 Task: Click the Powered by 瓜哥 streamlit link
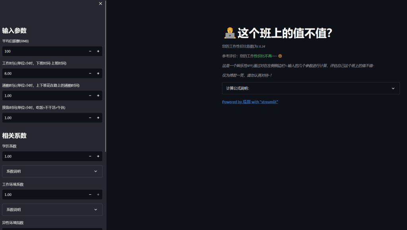click(x=250, y=102)
